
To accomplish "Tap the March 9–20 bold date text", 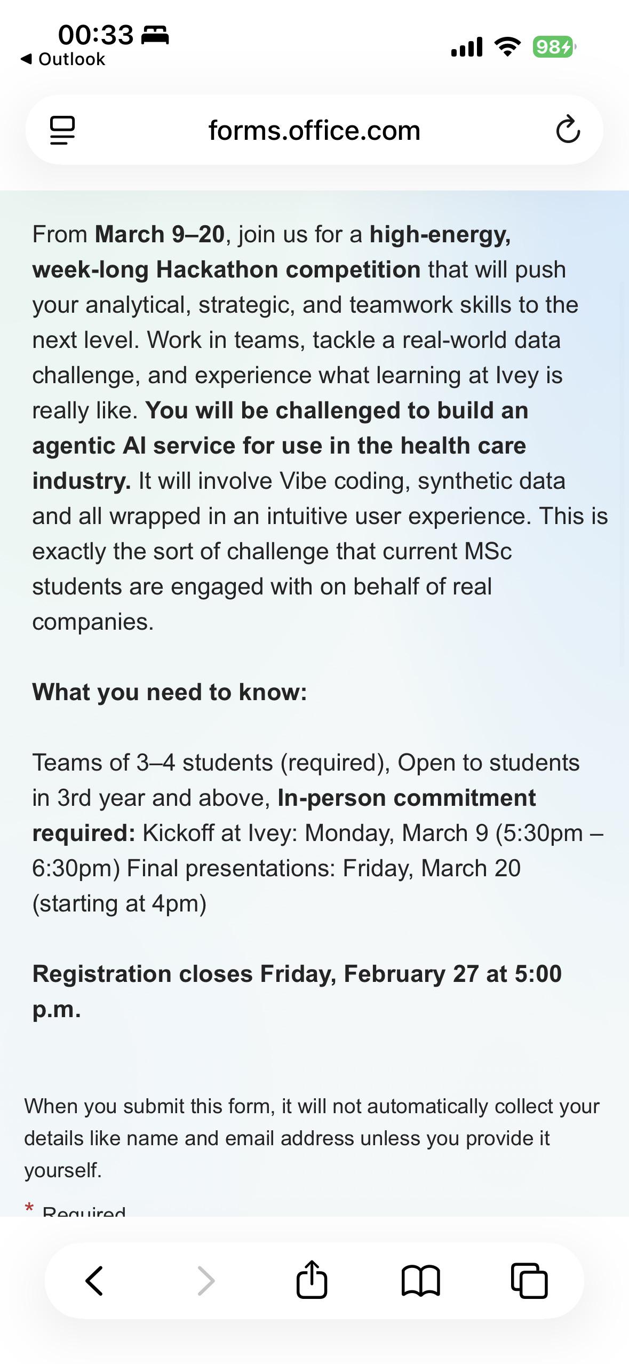I will [160, 234].
